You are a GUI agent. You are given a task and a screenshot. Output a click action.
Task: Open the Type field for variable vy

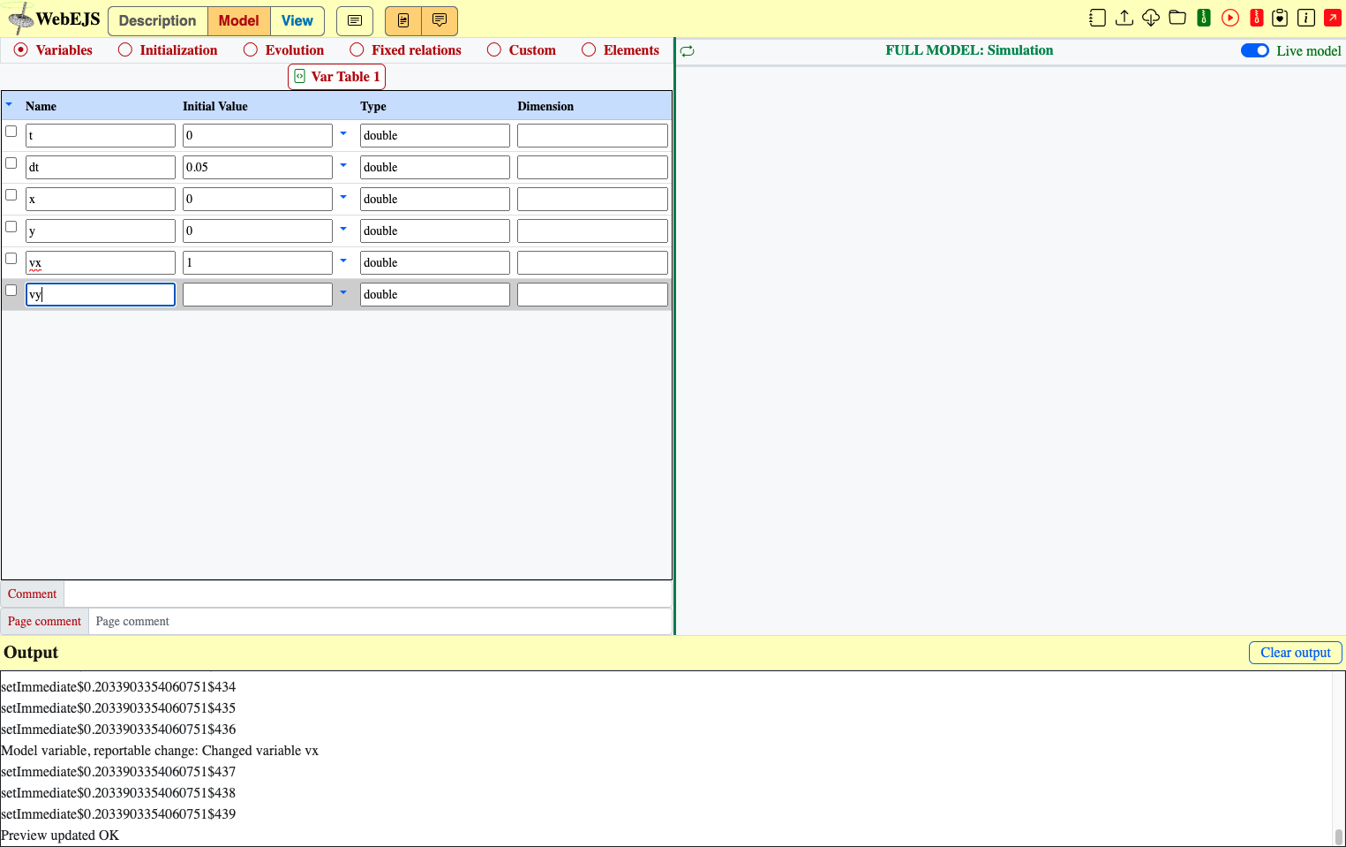coord(435,294)
